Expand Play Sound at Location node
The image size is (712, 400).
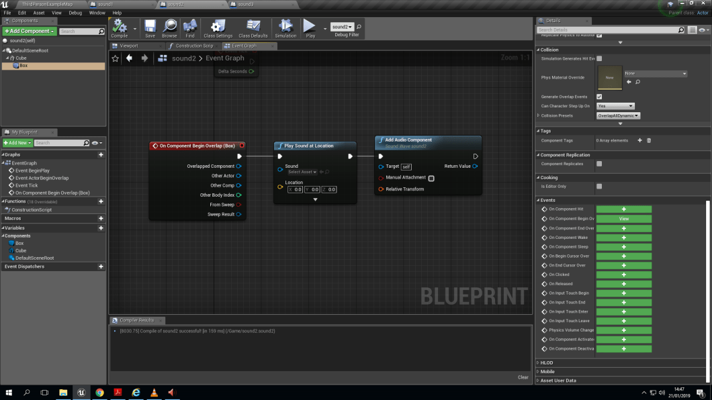coord(315,199)
